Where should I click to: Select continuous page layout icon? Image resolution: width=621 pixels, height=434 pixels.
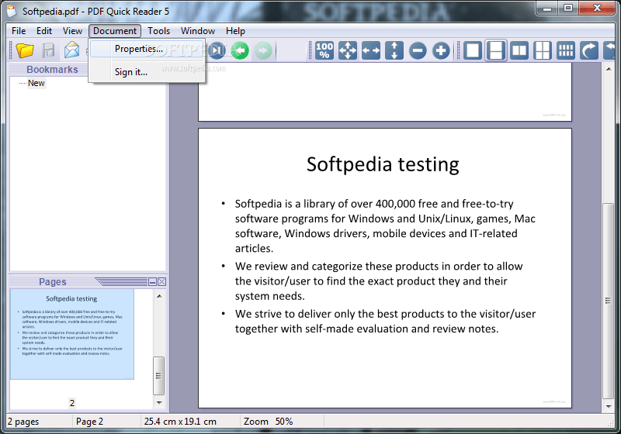pos(496,50)
